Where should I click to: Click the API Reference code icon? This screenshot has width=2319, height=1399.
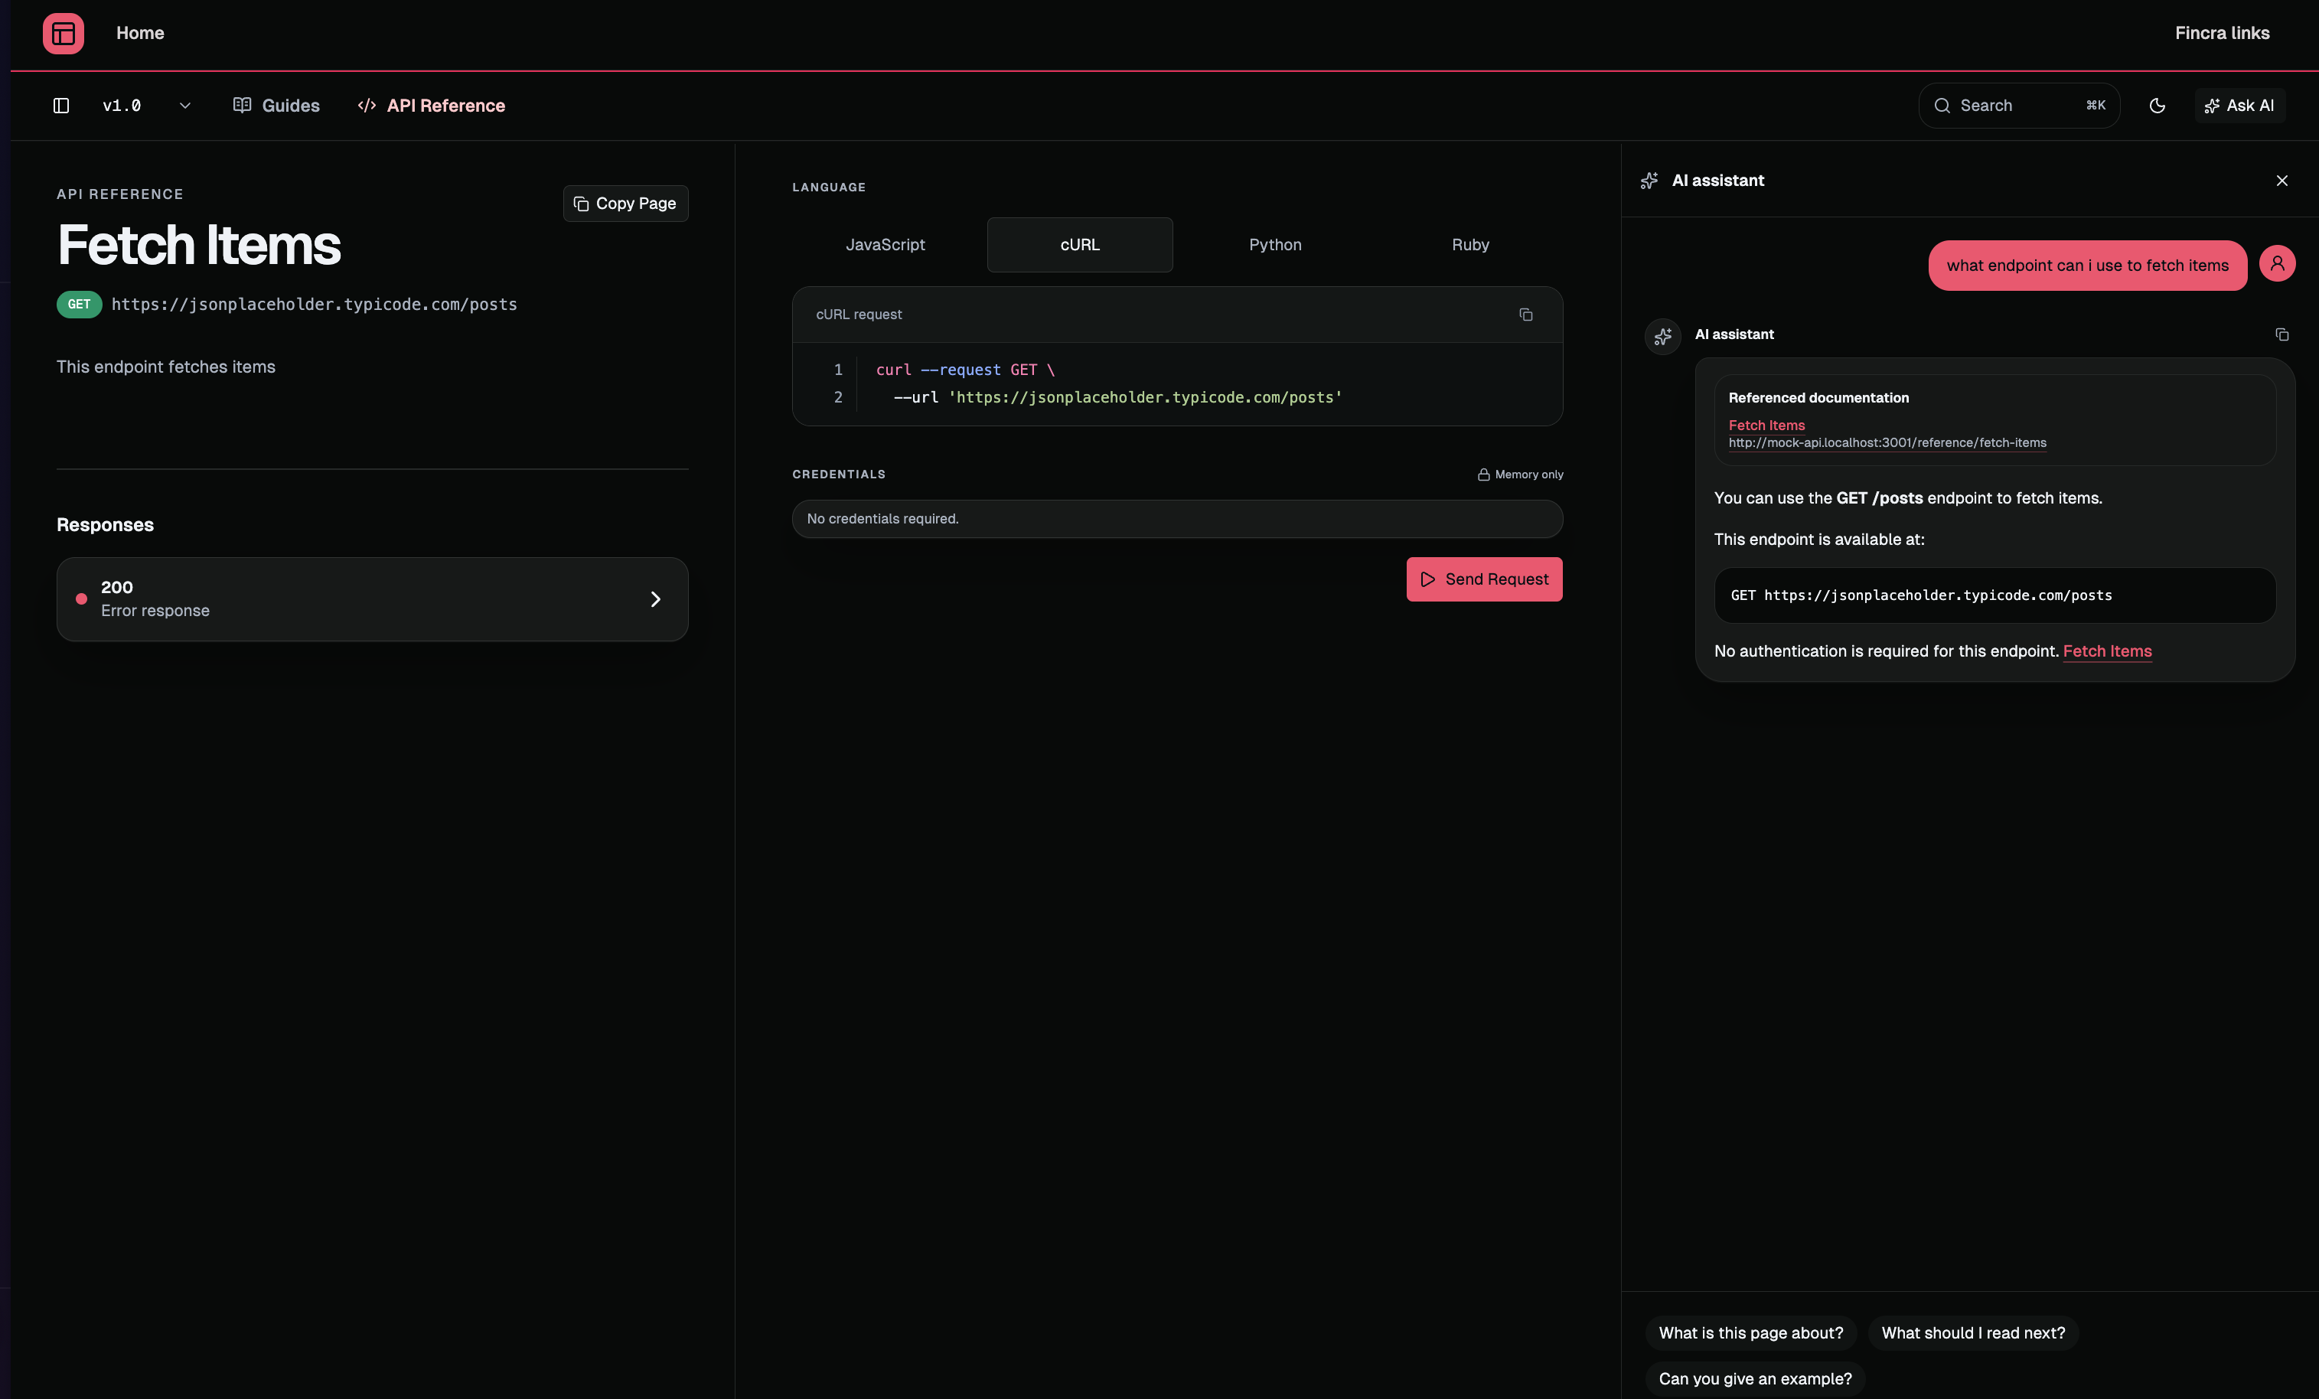click(367, 106)
